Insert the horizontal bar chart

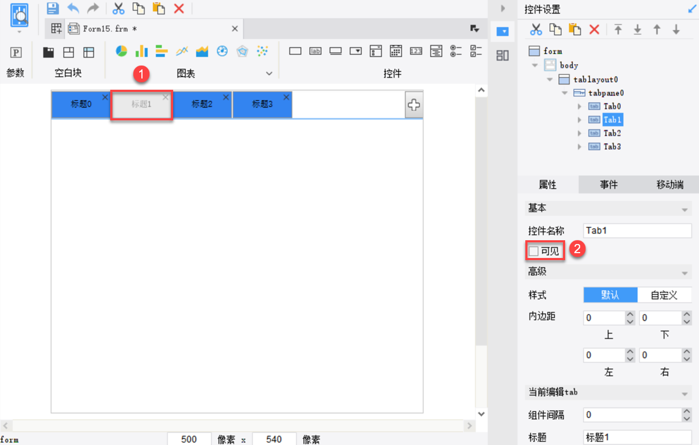[x=162, y=51]
